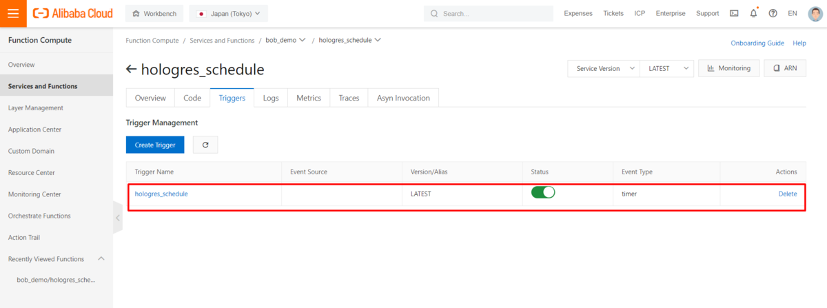Open the ICP menu item
The height and width of the screenshot is (308, 827).
click(640, 13)
